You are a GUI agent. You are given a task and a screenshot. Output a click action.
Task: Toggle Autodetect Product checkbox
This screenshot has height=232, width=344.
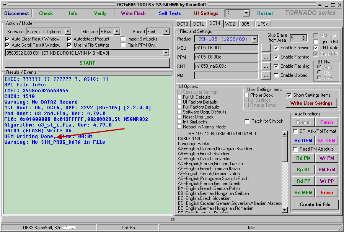(x=69, y=39)
